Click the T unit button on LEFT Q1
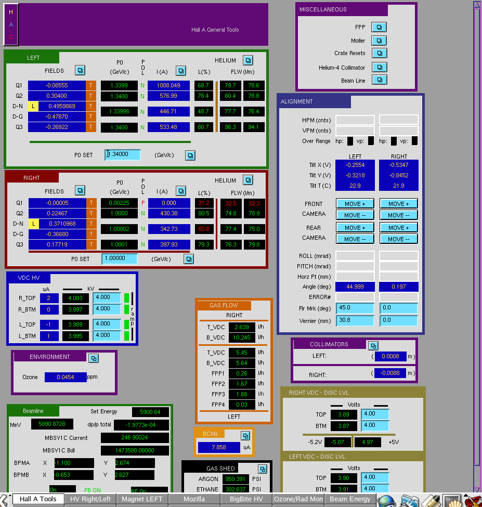This screenshot has height=507, width=482. 91,85
